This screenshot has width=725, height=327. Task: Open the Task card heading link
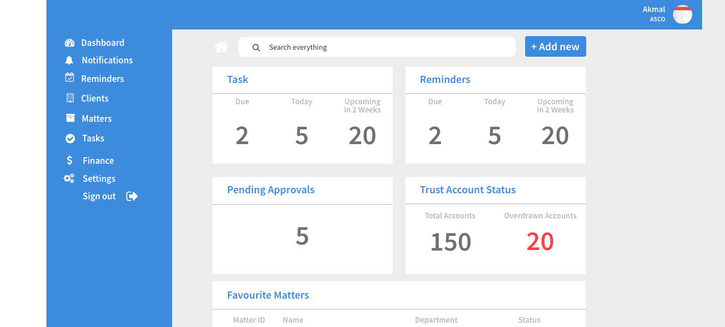coord(238,80)
